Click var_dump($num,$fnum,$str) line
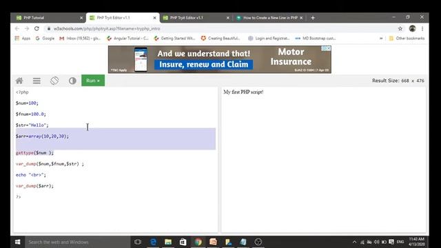 tap(50, 164)
